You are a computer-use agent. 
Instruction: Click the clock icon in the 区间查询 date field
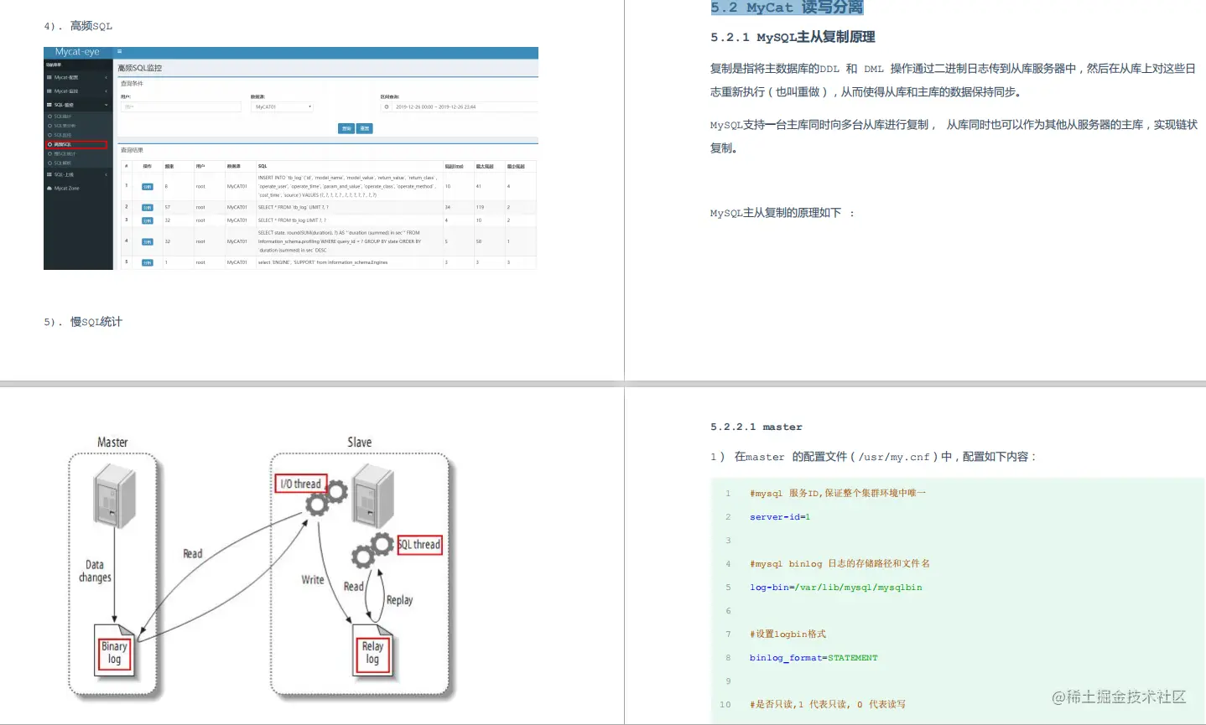click(387, 106)
